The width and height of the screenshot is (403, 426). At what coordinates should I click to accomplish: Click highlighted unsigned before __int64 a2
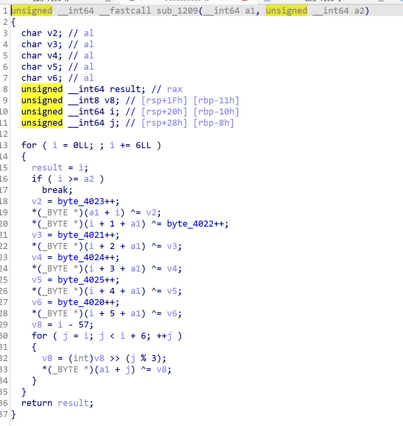287,11
